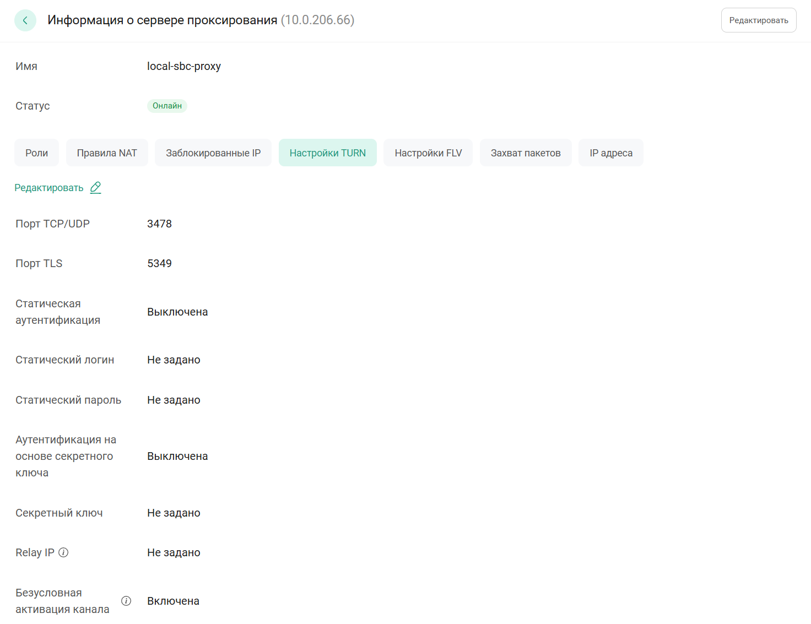Go back using the arrow icon
Viewport: 811px width, 624px height.
(x=25, y=20)
